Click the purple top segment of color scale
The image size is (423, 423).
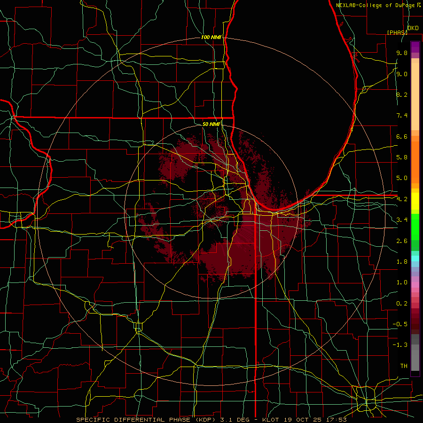(x=415, y=47)
